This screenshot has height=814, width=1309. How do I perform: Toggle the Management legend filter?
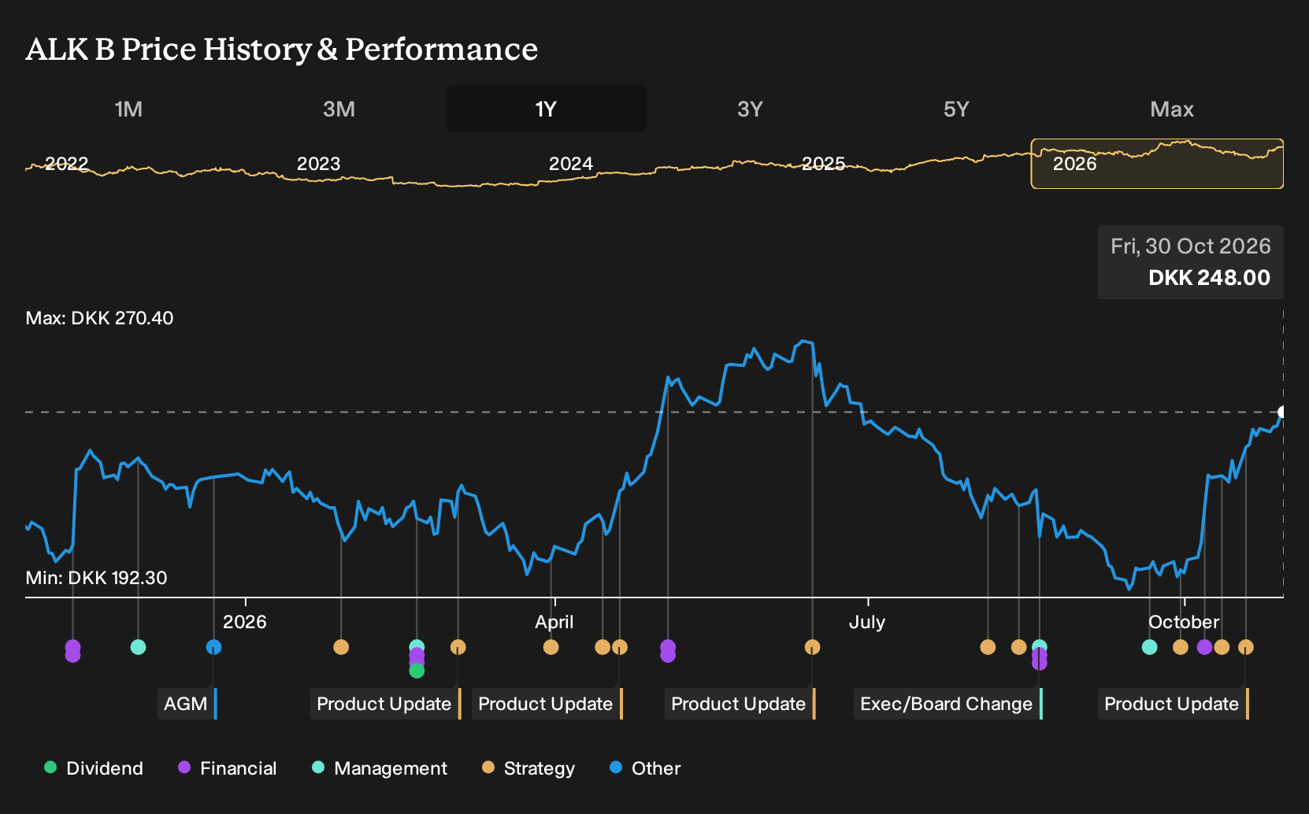point(380,768)
